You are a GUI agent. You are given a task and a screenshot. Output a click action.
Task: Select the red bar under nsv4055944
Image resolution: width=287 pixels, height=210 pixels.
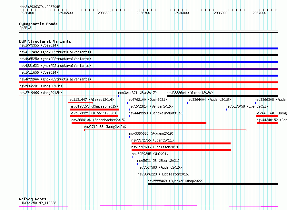click(x=148, y=82)
